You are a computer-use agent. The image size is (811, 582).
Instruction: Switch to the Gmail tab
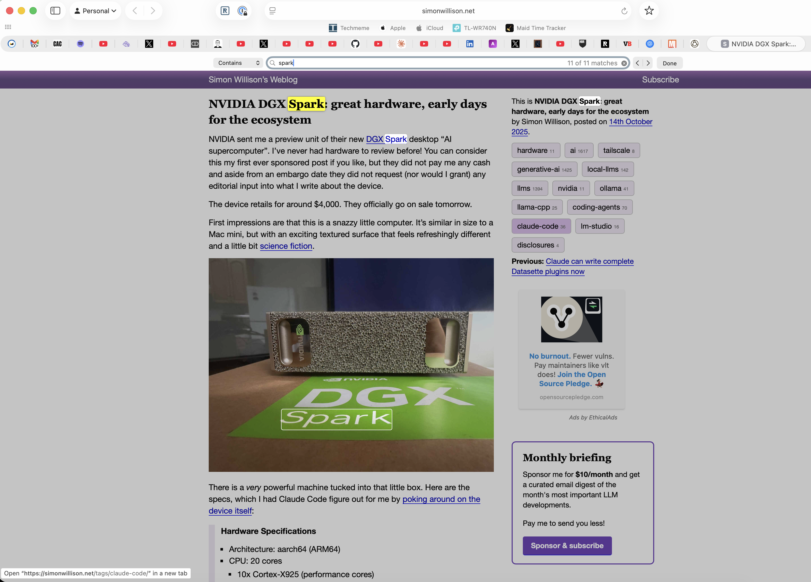click(35, 43)
